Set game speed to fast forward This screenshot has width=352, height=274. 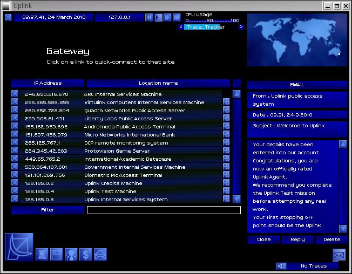[x=167, y=17]
